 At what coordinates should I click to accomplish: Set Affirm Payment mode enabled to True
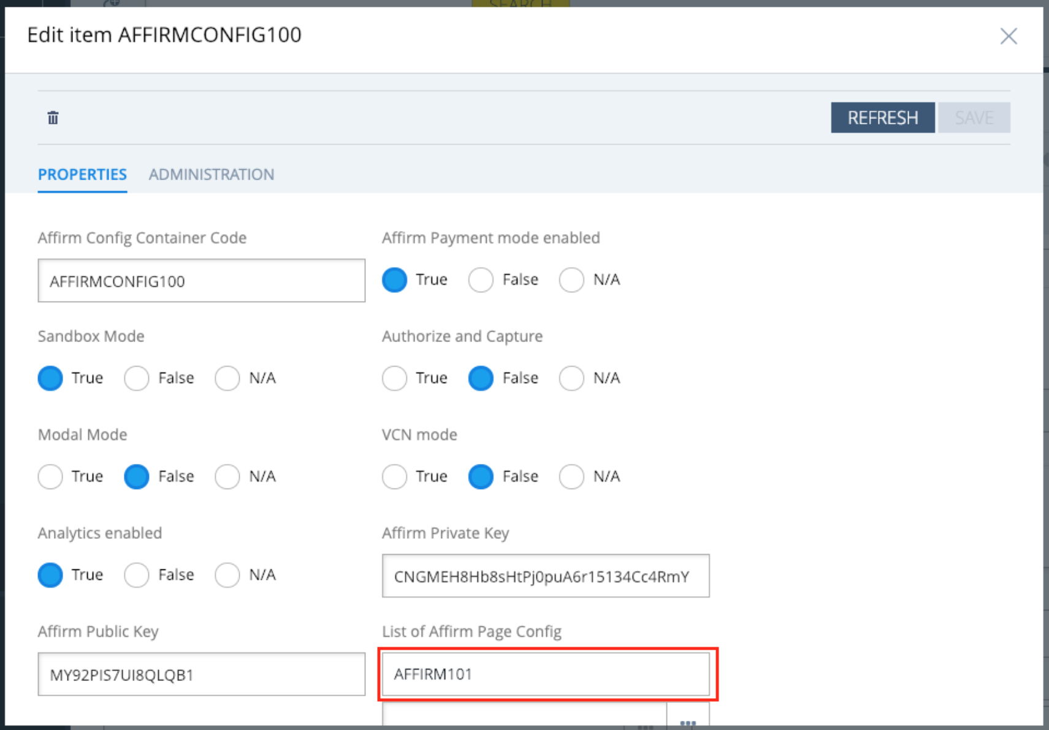pyautogui.click(x=394, y=280)
